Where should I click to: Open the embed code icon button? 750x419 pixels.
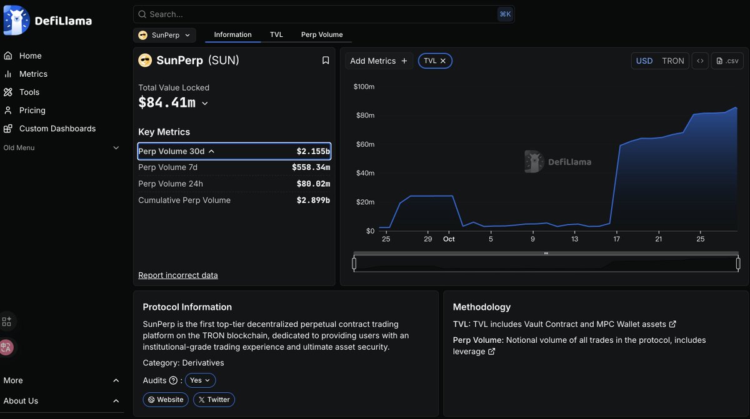pyautogui.click(x=700, y=61)
